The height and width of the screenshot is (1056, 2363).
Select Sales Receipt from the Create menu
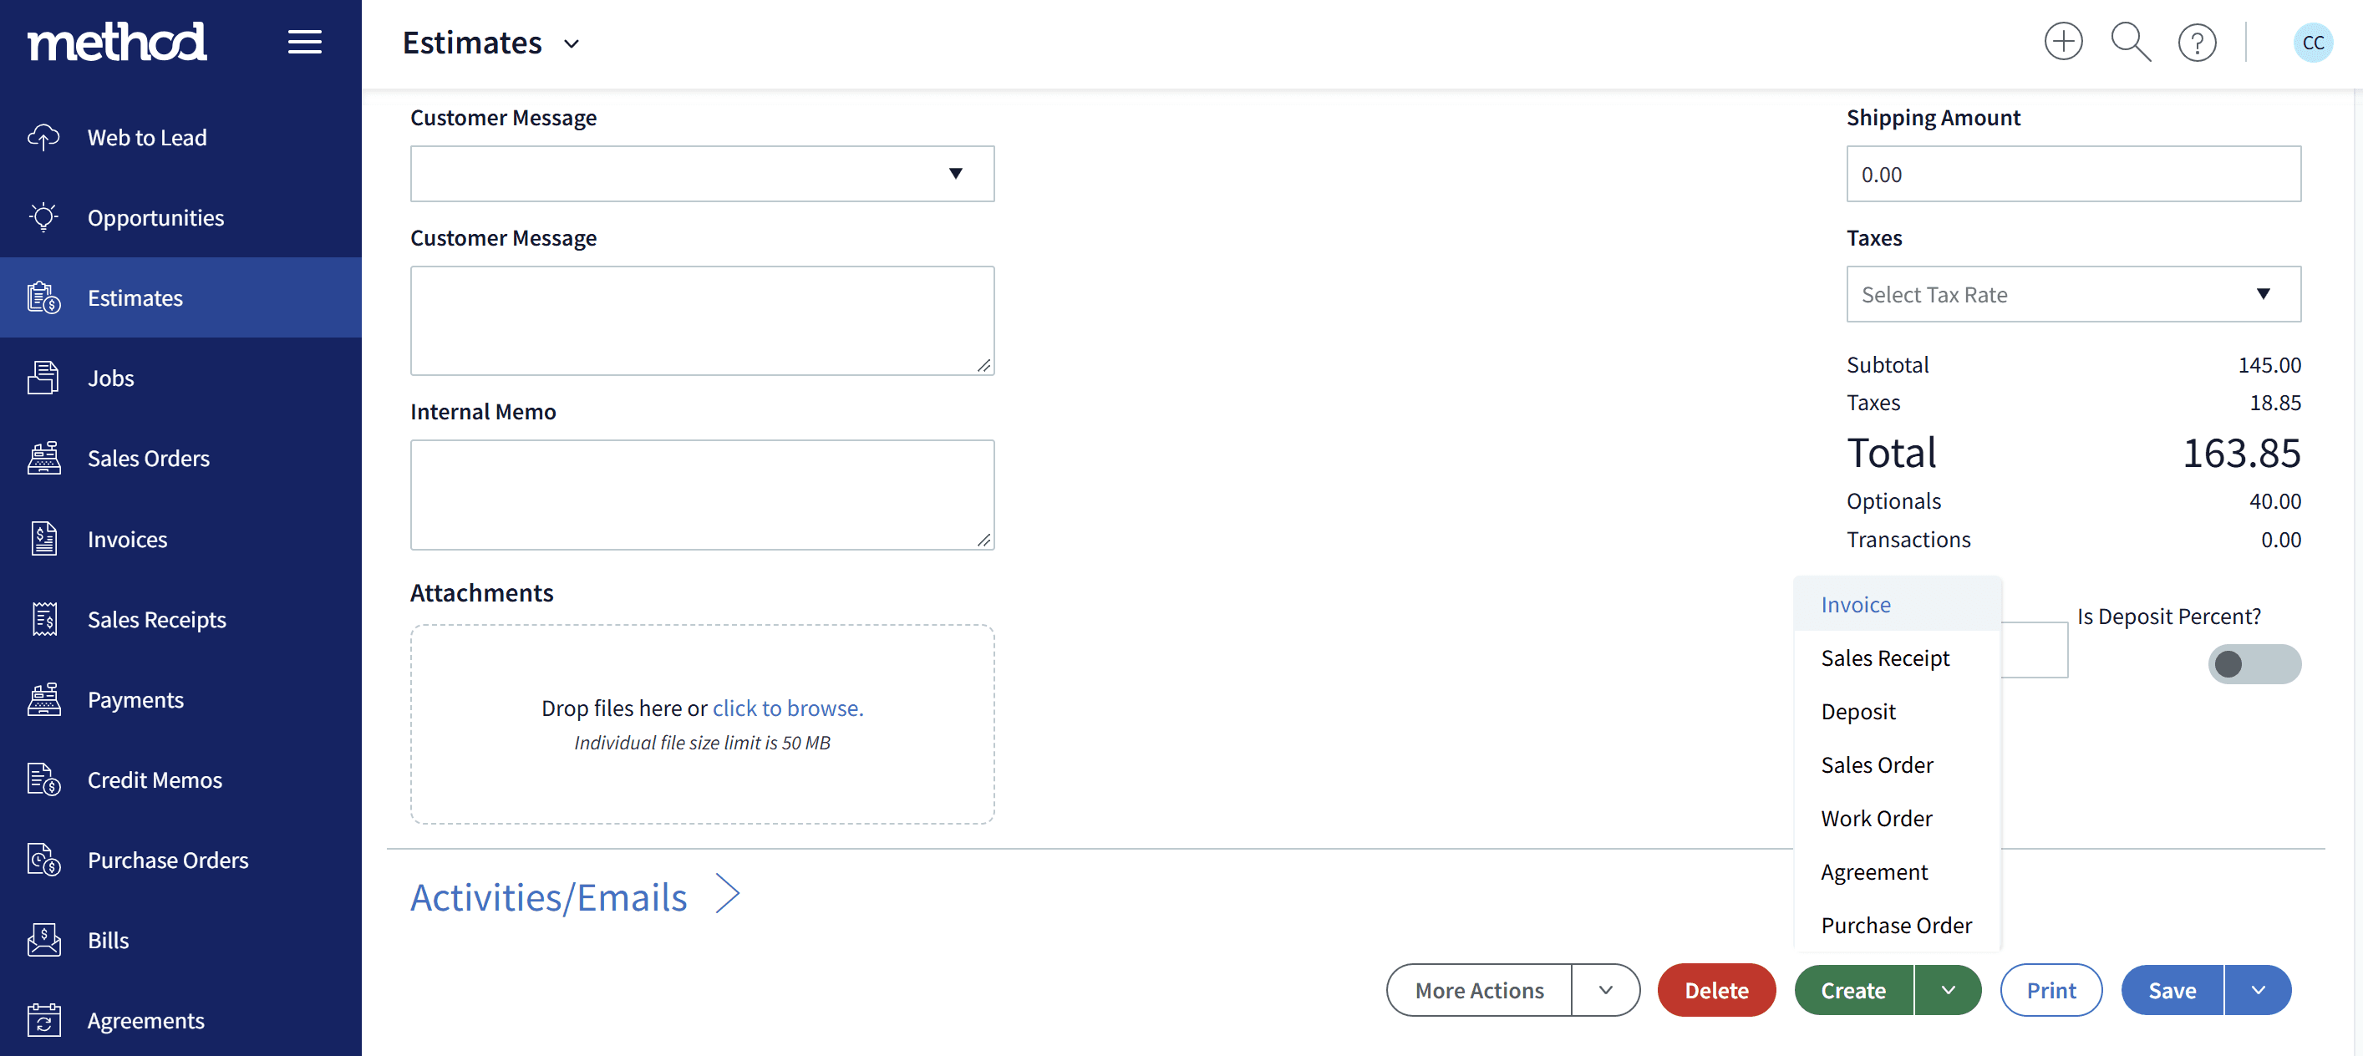coord(1896,657)
